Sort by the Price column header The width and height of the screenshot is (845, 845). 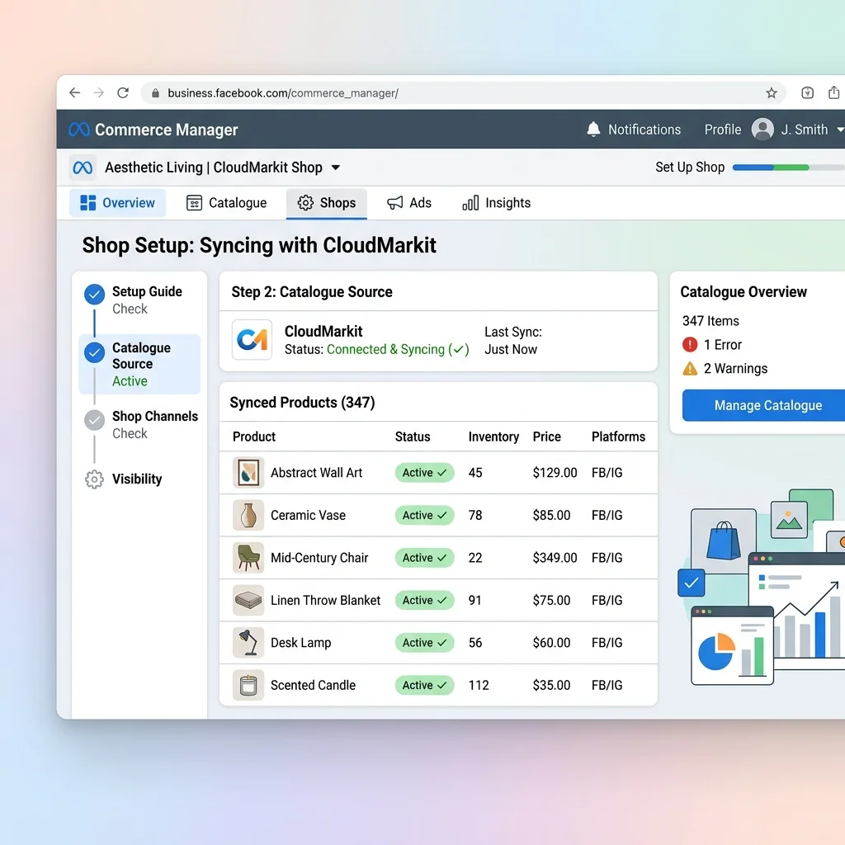click(x=546, y=437)
